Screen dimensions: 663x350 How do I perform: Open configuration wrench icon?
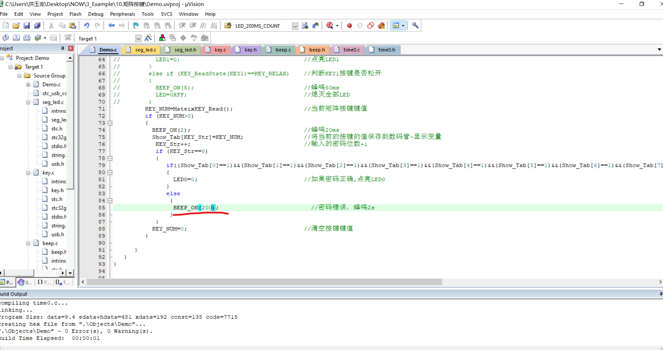point(415,25)
